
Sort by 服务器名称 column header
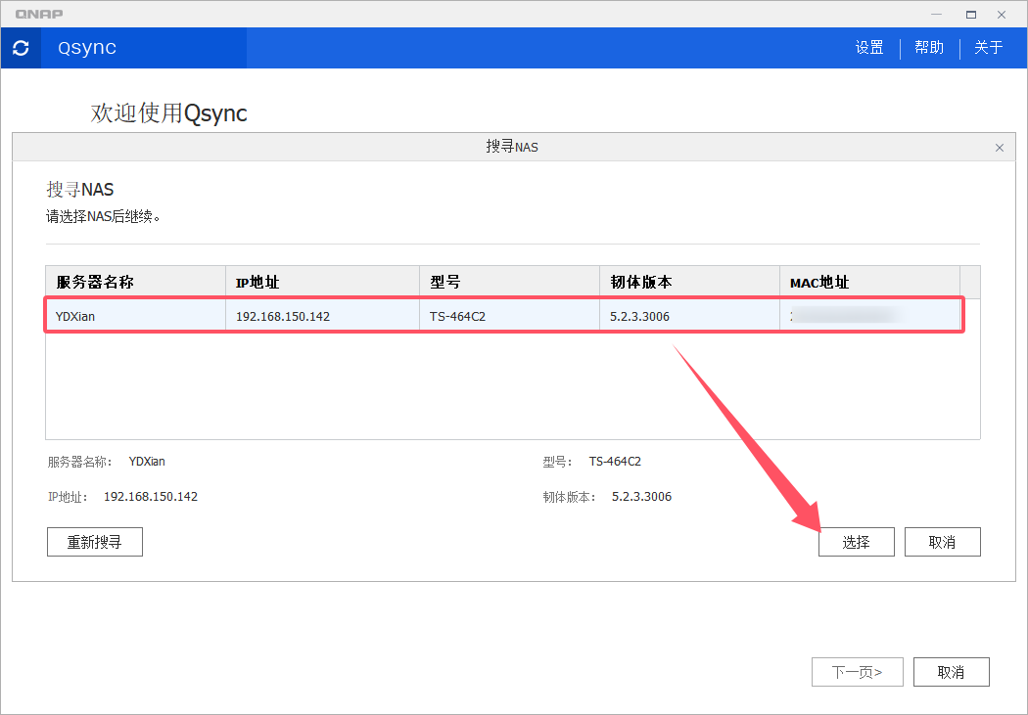(136, 283)
